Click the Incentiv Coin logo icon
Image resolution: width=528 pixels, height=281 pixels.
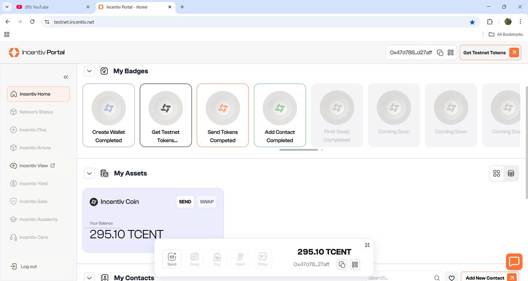click(94, 202)
